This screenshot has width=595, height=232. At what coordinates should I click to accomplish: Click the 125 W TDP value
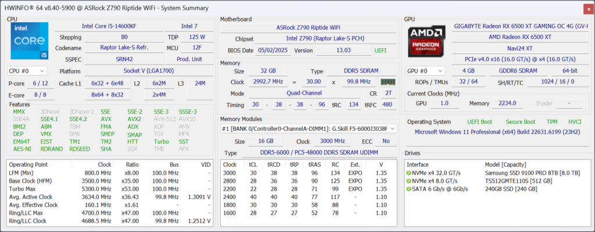(x=197, y=37)
